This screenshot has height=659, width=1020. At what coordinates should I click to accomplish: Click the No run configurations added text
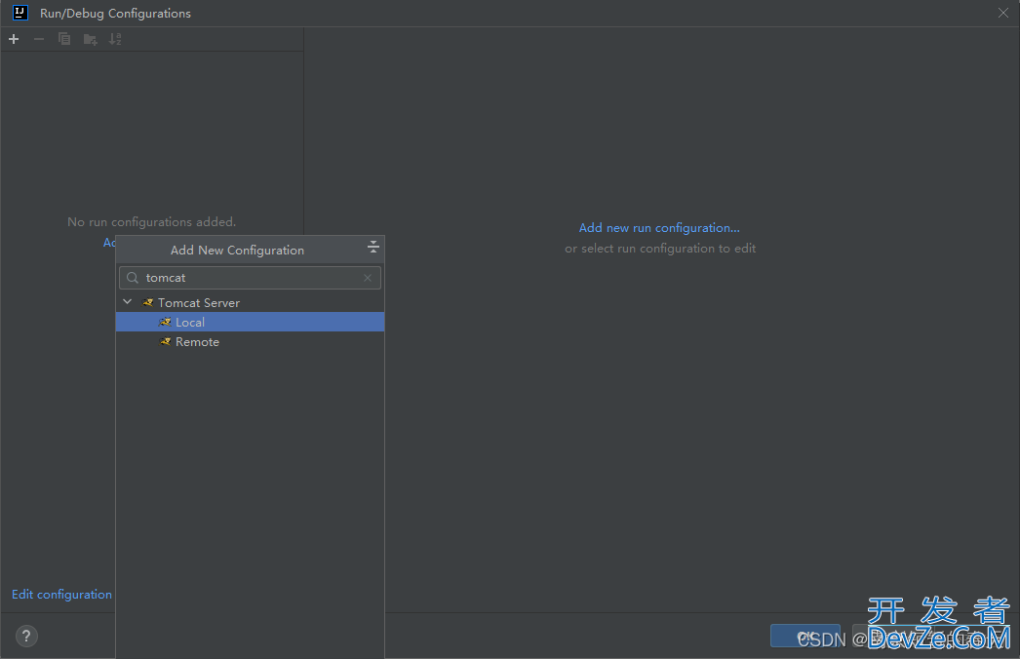point(151,222)
